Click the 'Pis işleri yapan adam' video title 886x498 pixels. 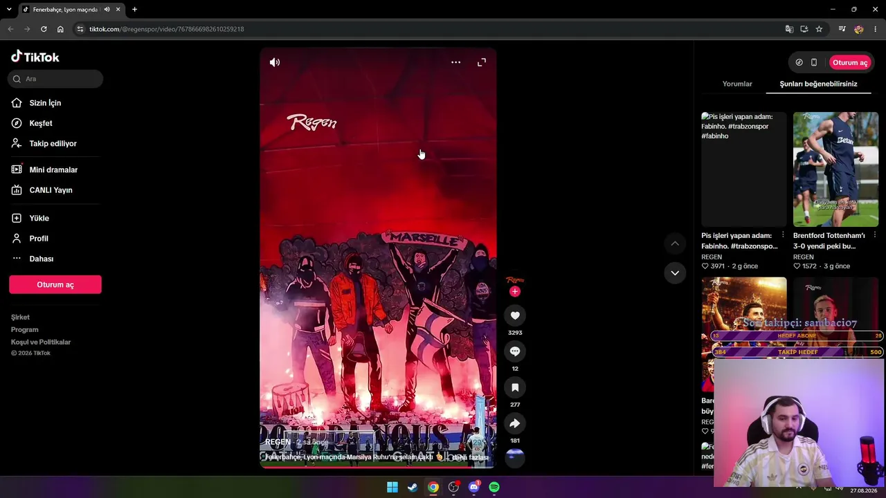pyautogui.click(x=739, y=241)
